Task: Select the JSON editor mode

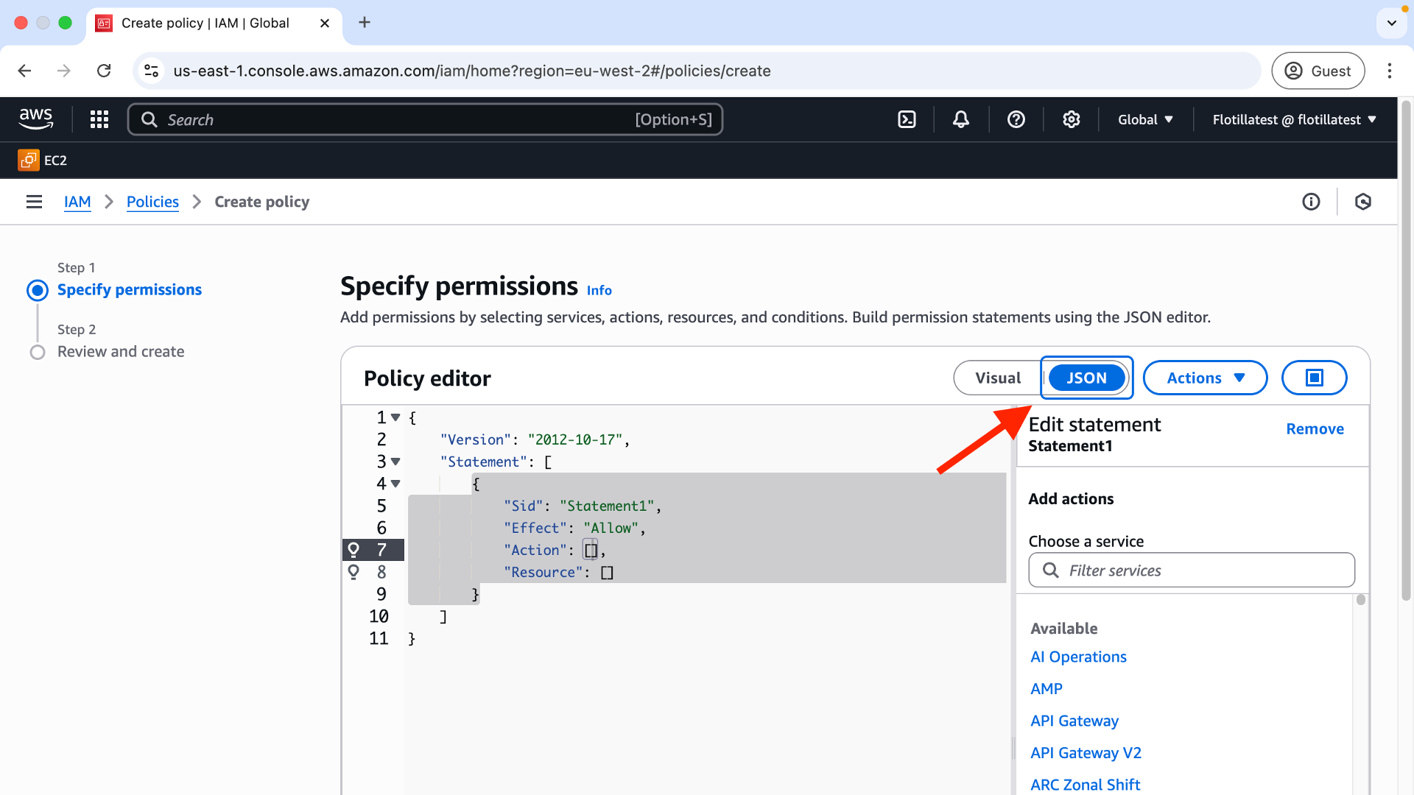Action: coord(1086,378)
